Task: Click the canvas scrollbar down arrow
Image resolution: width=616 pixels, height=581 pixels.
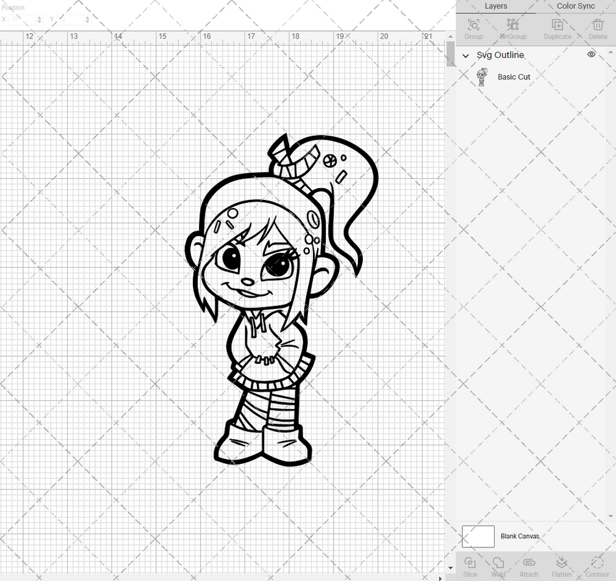Action: 450,567
